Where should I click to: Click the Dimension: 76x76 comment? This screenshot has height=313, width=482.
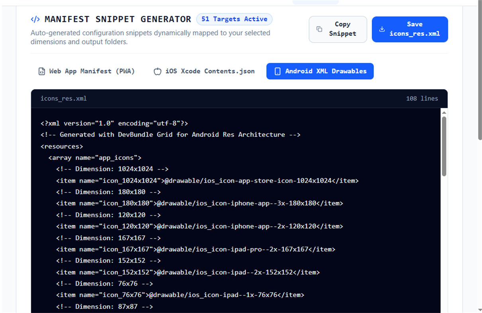tap(104, 284)
